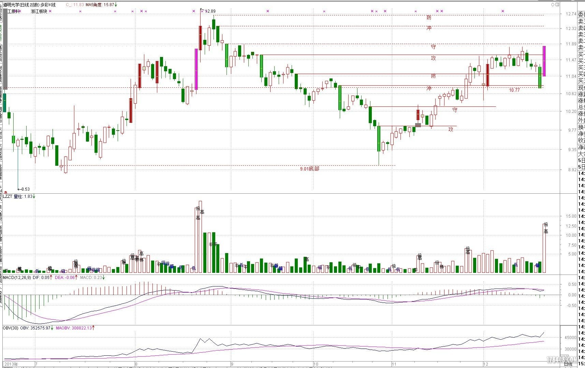Click the 12.74 price axis label
Screen dimensions: 585x368
point(571,14)
